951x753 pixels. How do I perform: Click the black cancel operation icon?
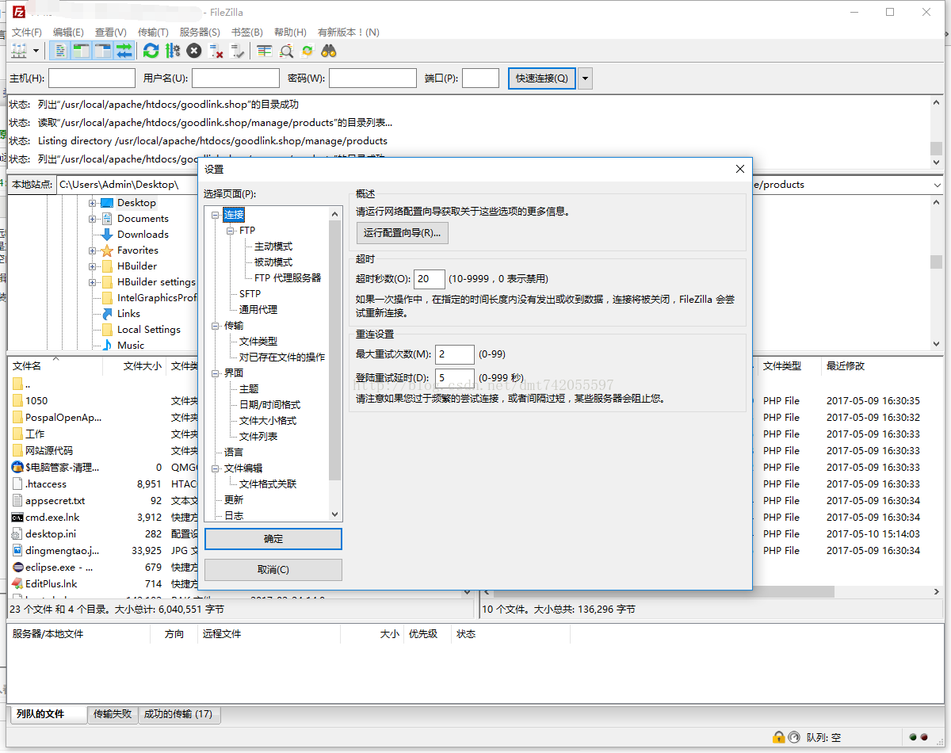tap(194, 51)
